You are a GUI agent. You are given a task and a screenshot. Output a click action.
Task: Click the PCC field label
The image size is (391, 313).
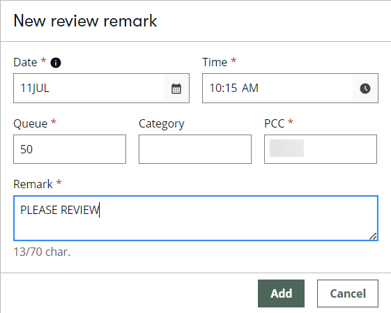tap(275, 123)
